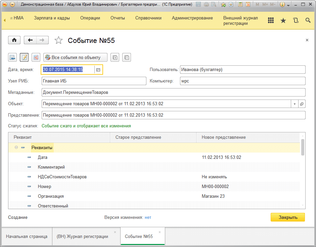Collapse all tree rows icon

[x=127, y=57]
